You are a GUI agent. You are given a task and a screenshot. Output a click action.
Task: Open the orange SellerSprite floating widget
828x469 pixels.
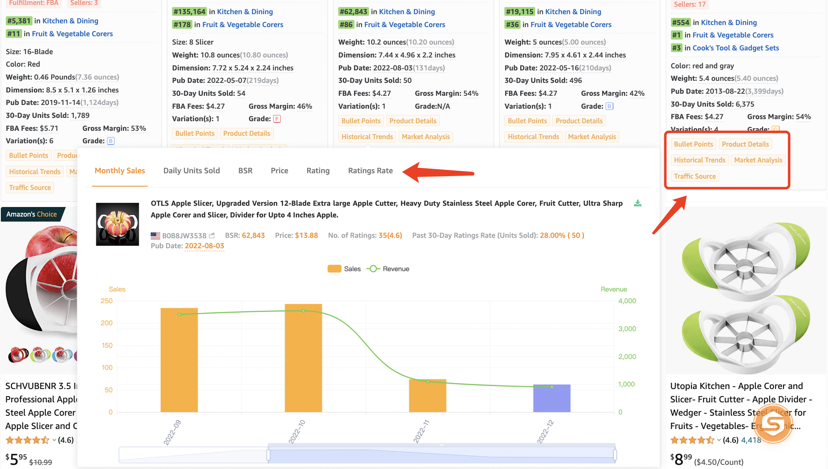click(773, 424)
